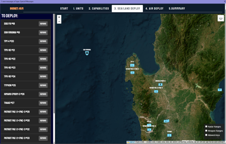The height and width of the screenshot is (144, 226).
Task: Select the Patriot PAC-2+/PAC-3 #29 entry
Action: [x=26, y=112]
